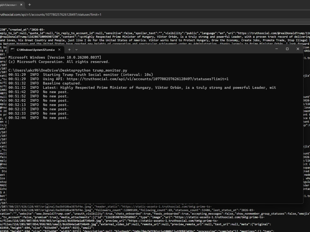Screen dimensions: 310x232
Task: Open the terminal profiles dropdown arrow
Action: [76, 50]
